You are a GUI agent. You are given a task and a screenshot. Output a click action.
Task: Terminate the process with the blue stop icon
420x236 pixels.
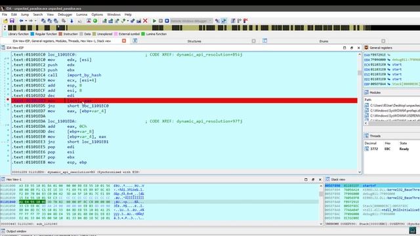coord(167,21)
